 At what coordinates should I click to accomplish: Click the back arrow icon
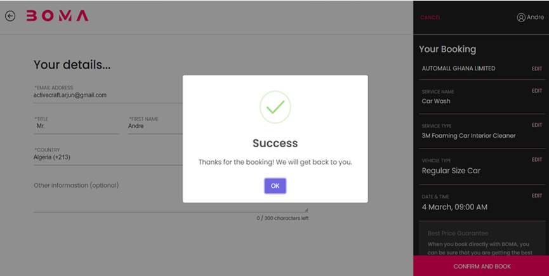click(x=10, y=16)
